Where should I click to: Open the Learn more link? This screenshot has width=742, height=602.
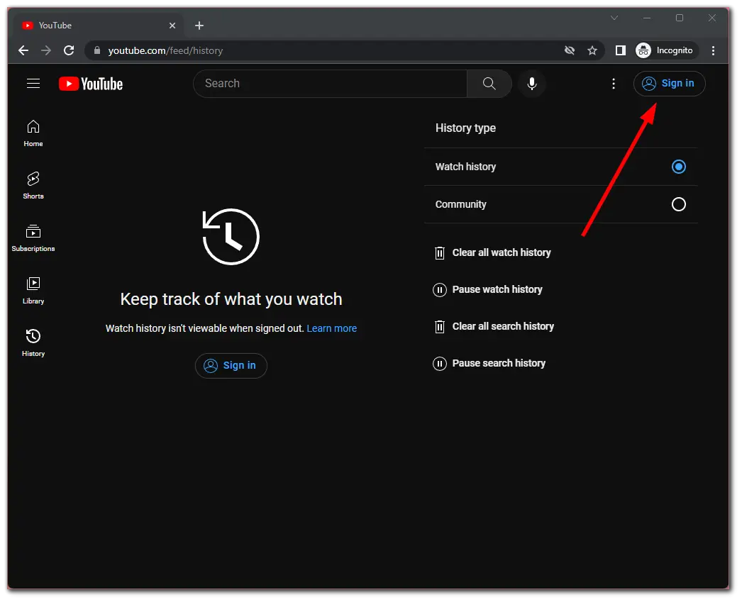coord(332,328)
